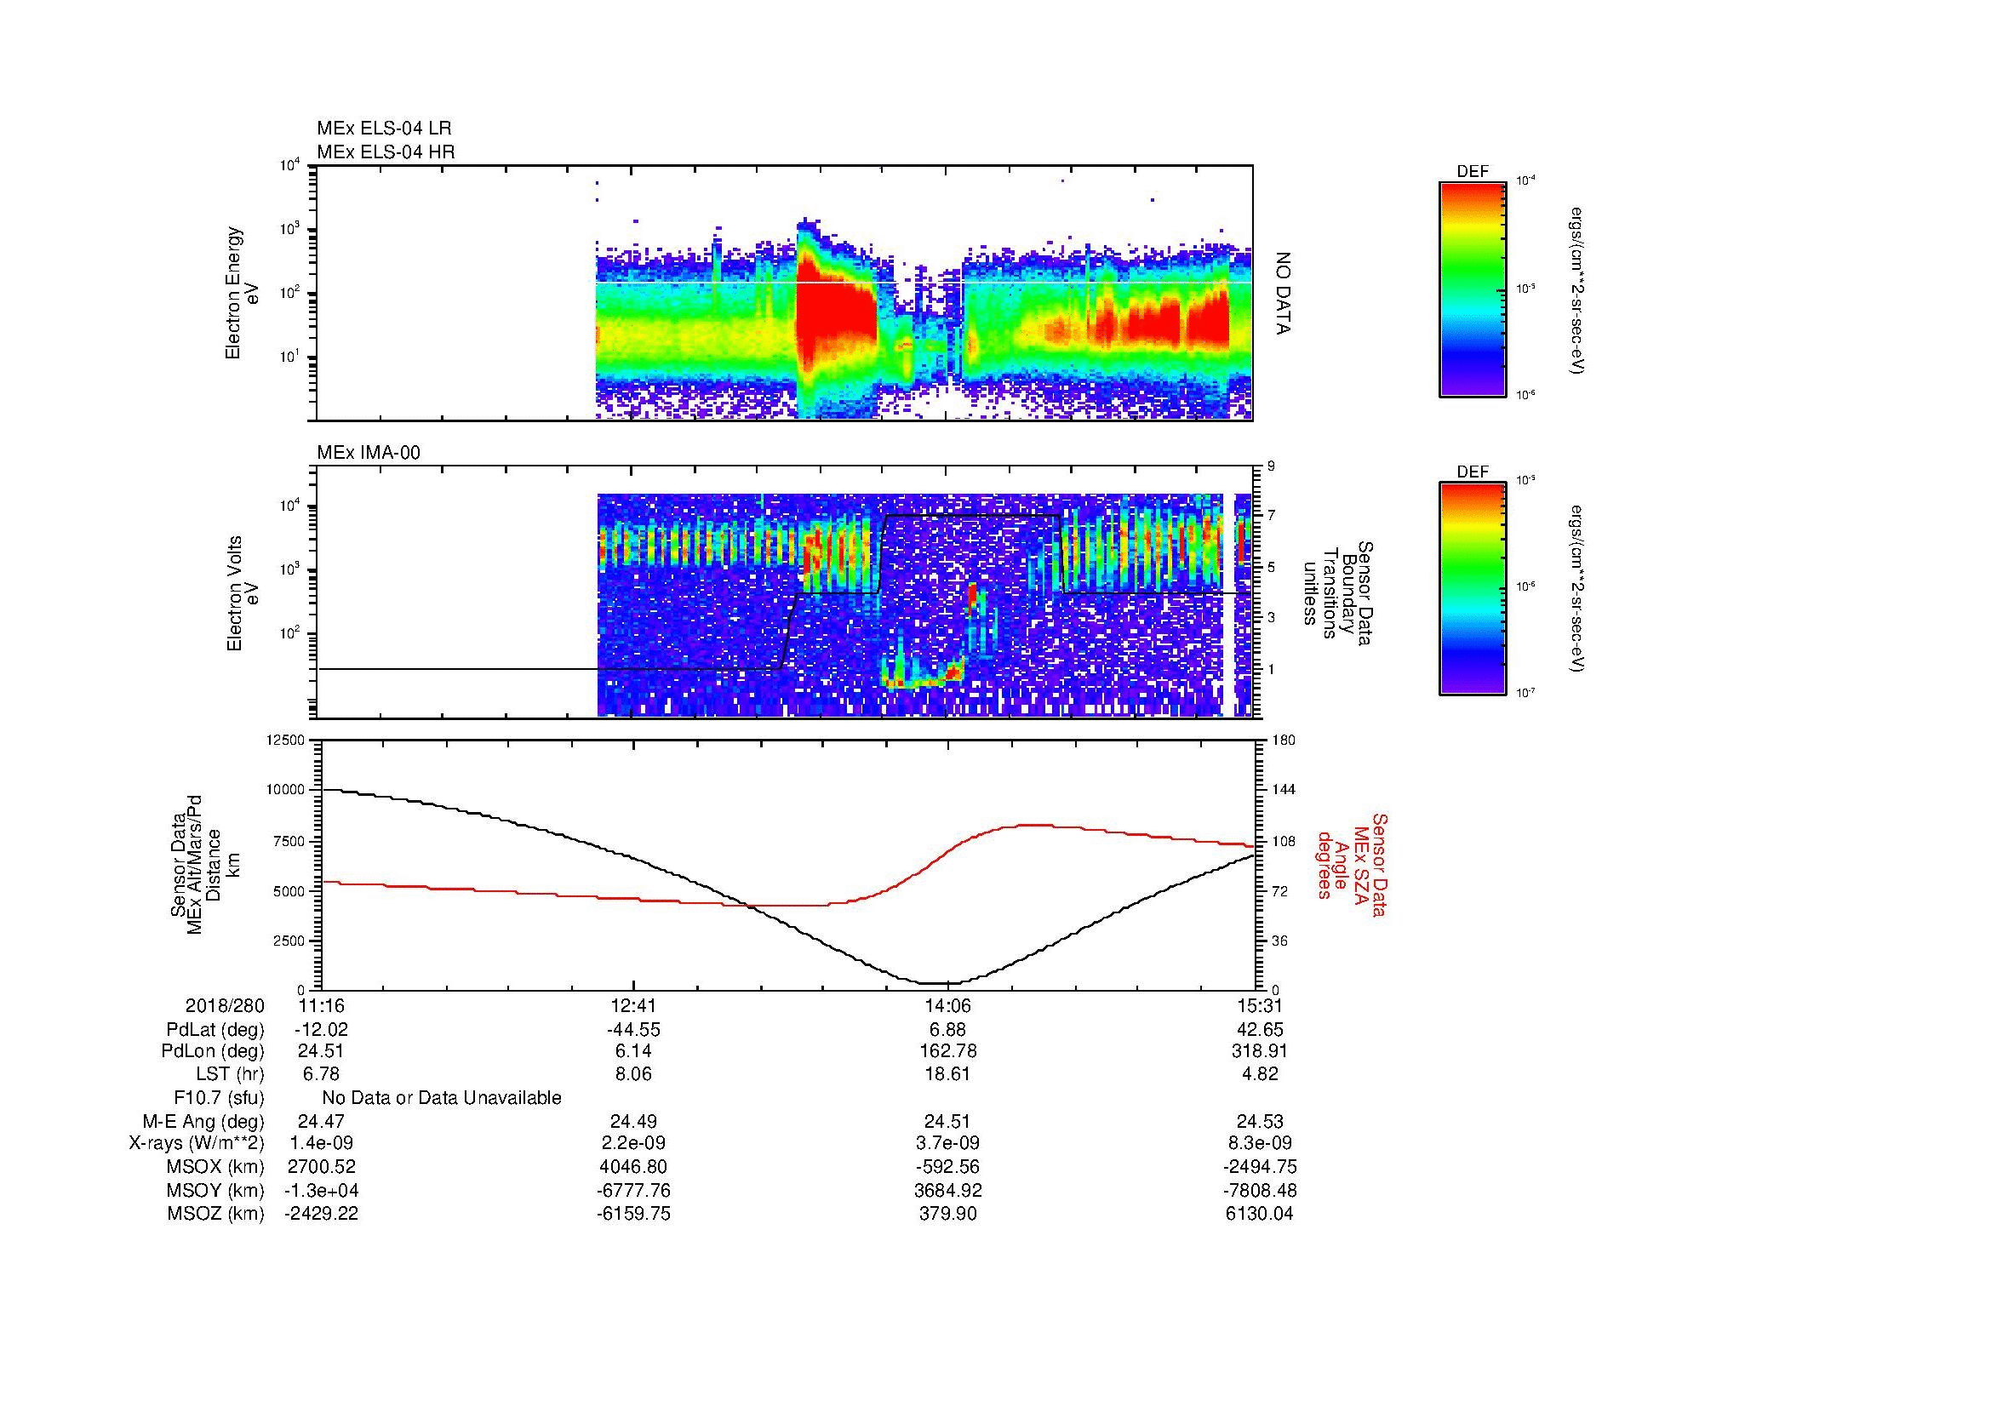Click the date label '2018/280'
Image resolution: width=1991 pixels, height=1407 pixels.
tap(225, 1005)
